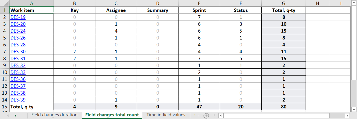This screenshot has height=119, width=357.
Task: Click the horizontal scrollbar thumb
Action: [x=277, y=116]
